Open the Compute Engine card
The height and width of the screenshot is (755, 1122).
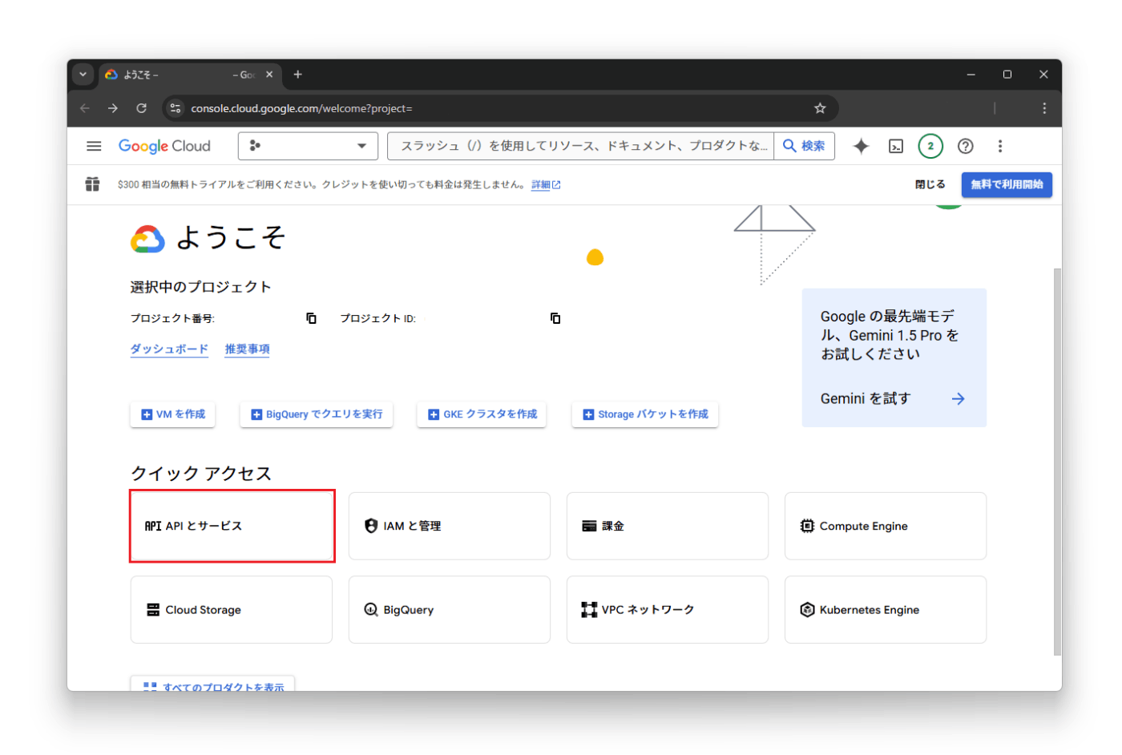886,526
